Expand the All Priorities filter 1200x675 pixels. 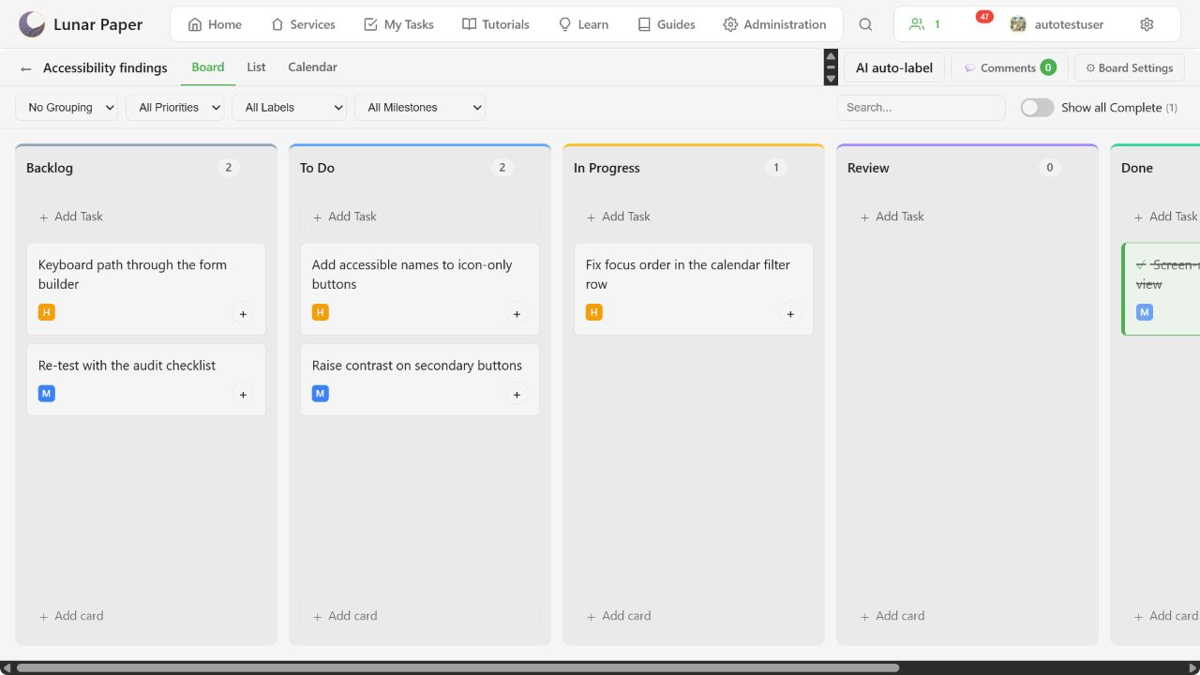[175, 108]
